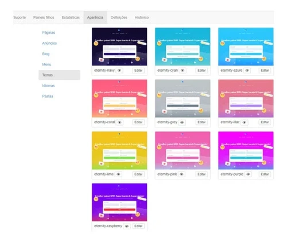
Task: Edit the eternity-raspberry theme
Action: [138, 226]
